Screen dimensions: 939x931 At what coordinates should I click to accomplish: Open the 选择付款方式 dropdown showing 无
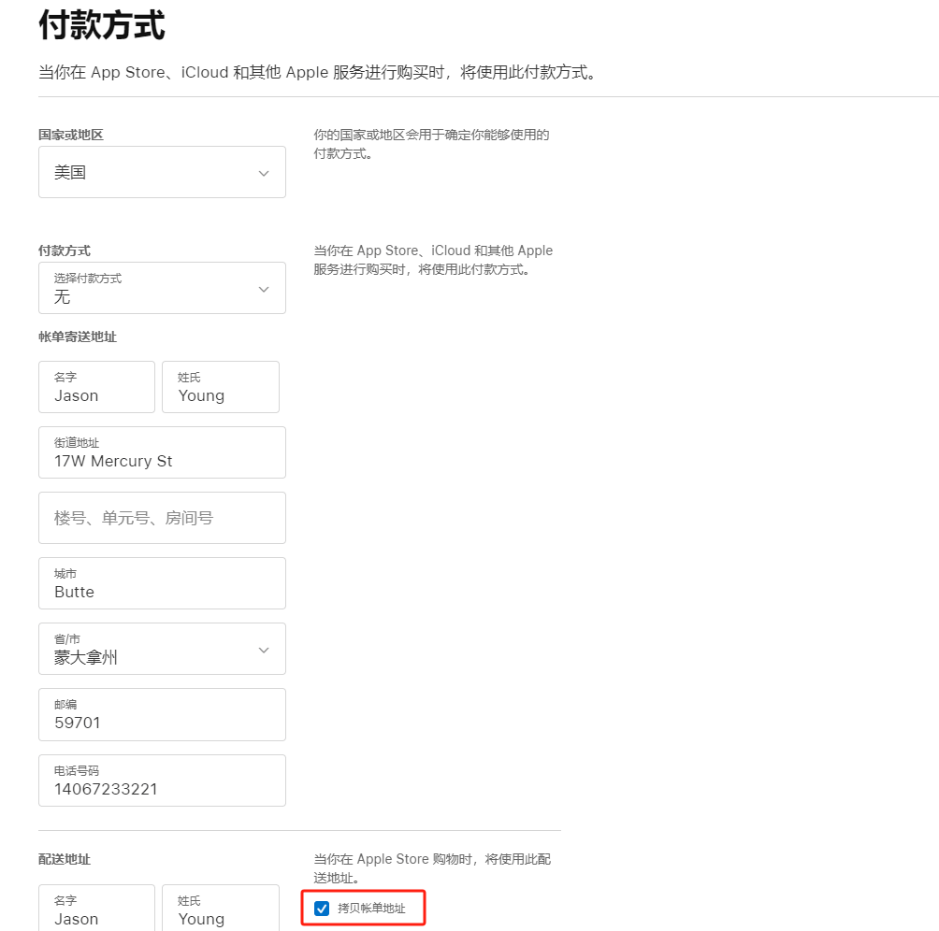pyautogui.click(x=162, y=288)
